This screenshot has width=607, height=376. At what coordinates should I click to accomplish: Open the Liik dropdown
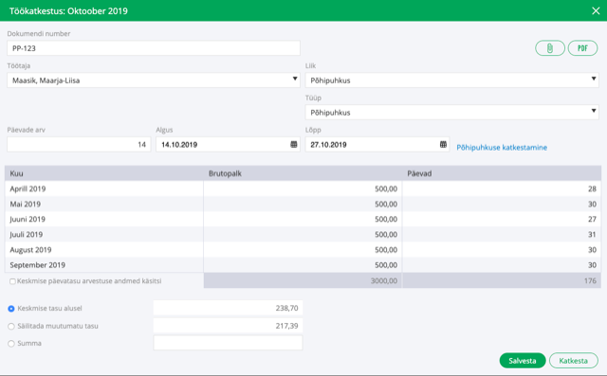451,81
